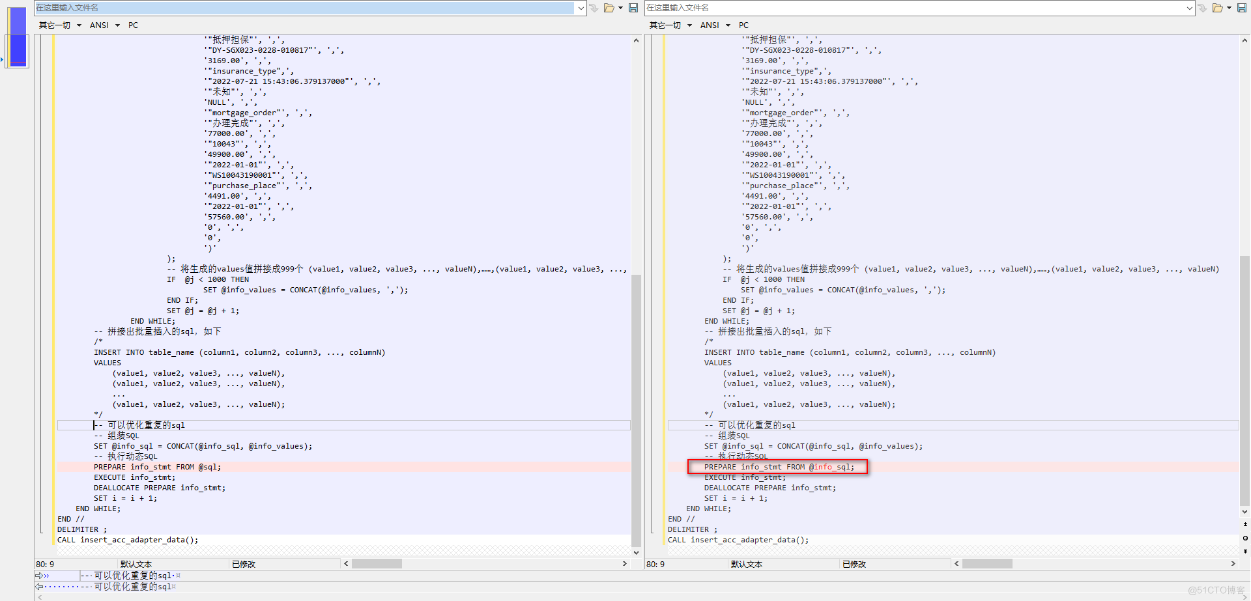Expand the left pane open-folder arrow menu

[620, 8]
